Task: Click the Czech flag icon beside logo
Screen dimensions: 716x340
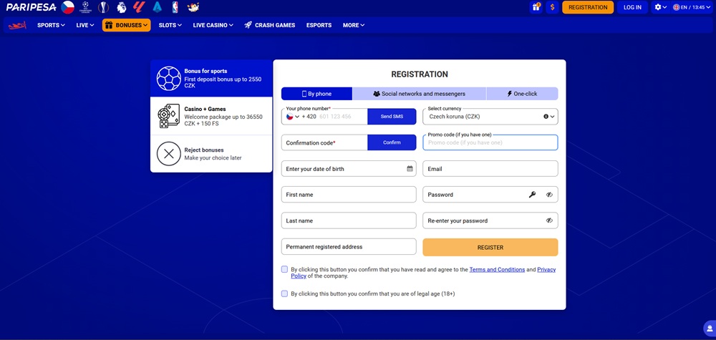Action: coord(67,7)
